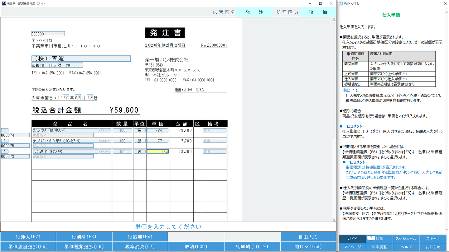Open the スキャナ panel

[433, 239]
